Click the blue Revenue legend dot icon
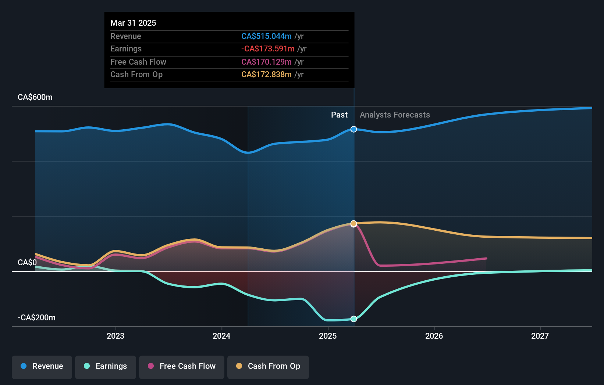The image size is (604, 385). [x=24, y=366]
